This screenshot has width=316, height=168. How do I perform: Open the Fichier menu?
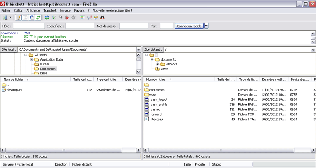coord(6,10)
